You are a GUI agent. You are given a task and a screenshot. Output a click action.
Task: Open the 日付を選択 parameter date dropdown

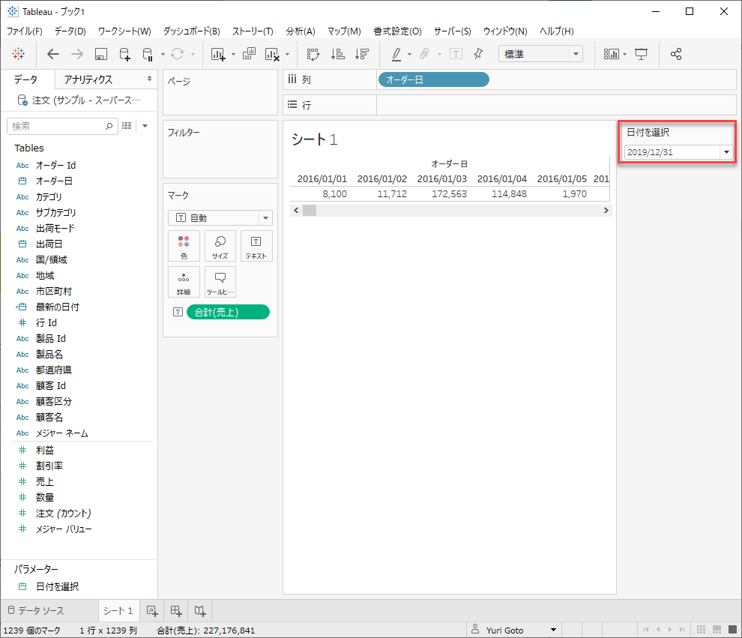[726, 151]
